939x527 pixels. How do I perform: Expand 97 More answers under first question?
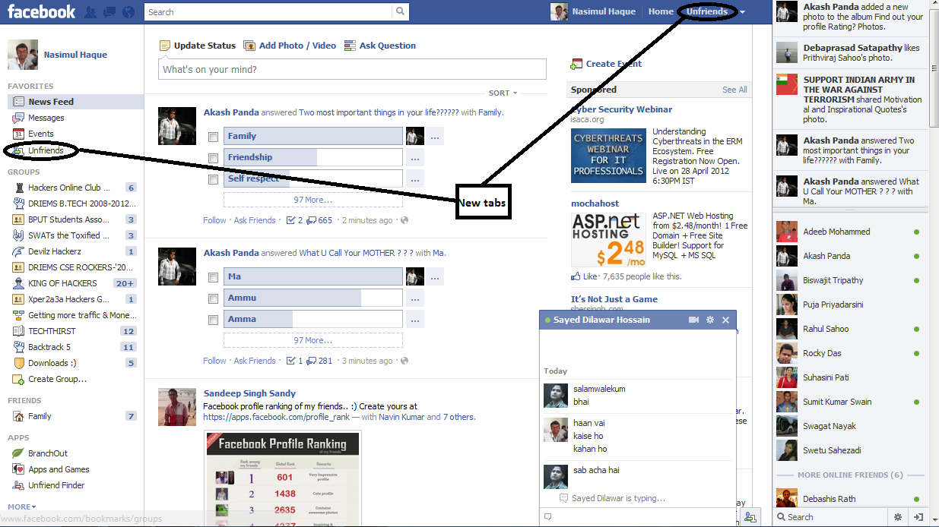point(313,200)
